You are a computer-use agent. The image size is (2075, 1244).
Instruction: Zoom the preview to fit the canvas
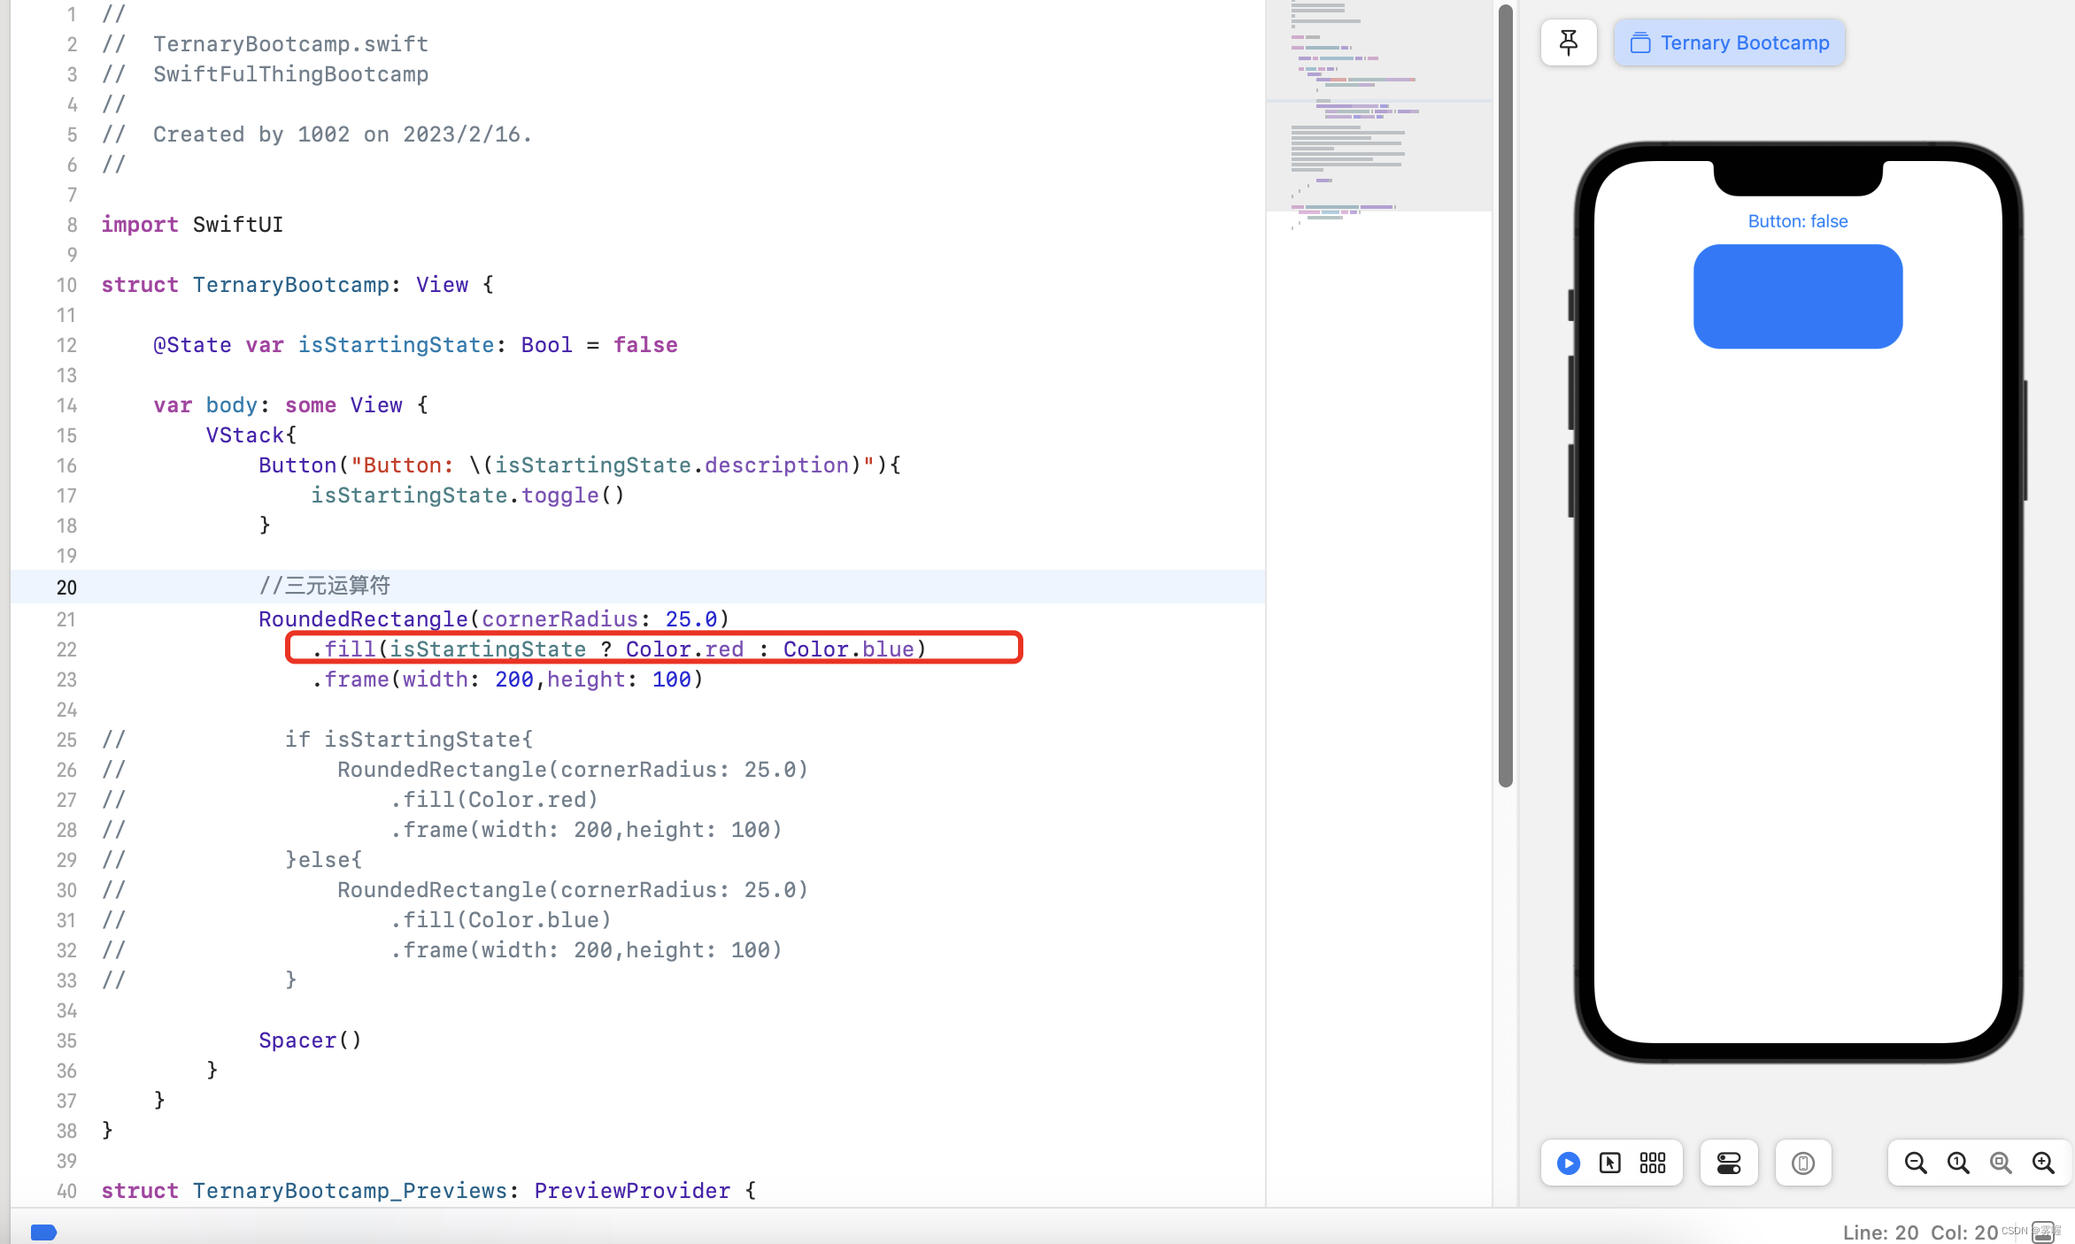(x=2000, y=1163)
